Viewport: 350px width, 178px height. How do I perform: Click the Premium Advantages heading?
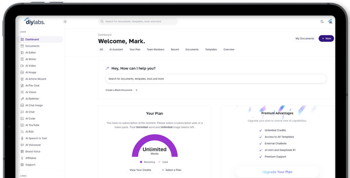click(277, 113)
